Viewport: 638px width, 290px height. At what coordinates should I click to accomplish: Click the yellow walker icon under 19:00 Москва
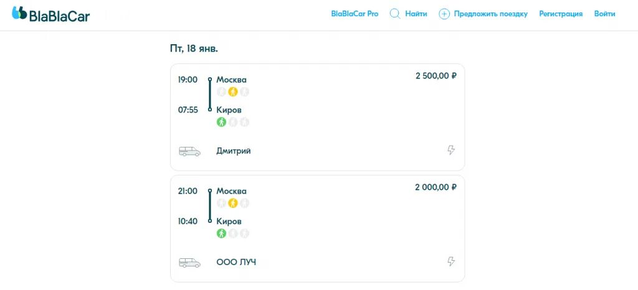(x=233, y=92)
